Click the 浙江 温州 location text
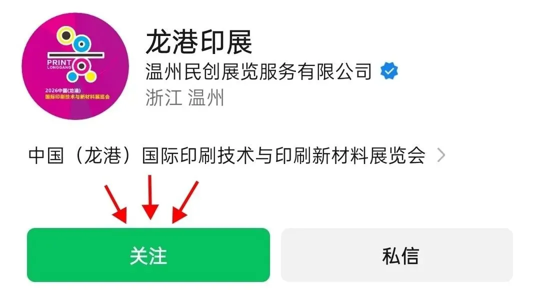This screenshot has width=540, height=307. (185, 97)
